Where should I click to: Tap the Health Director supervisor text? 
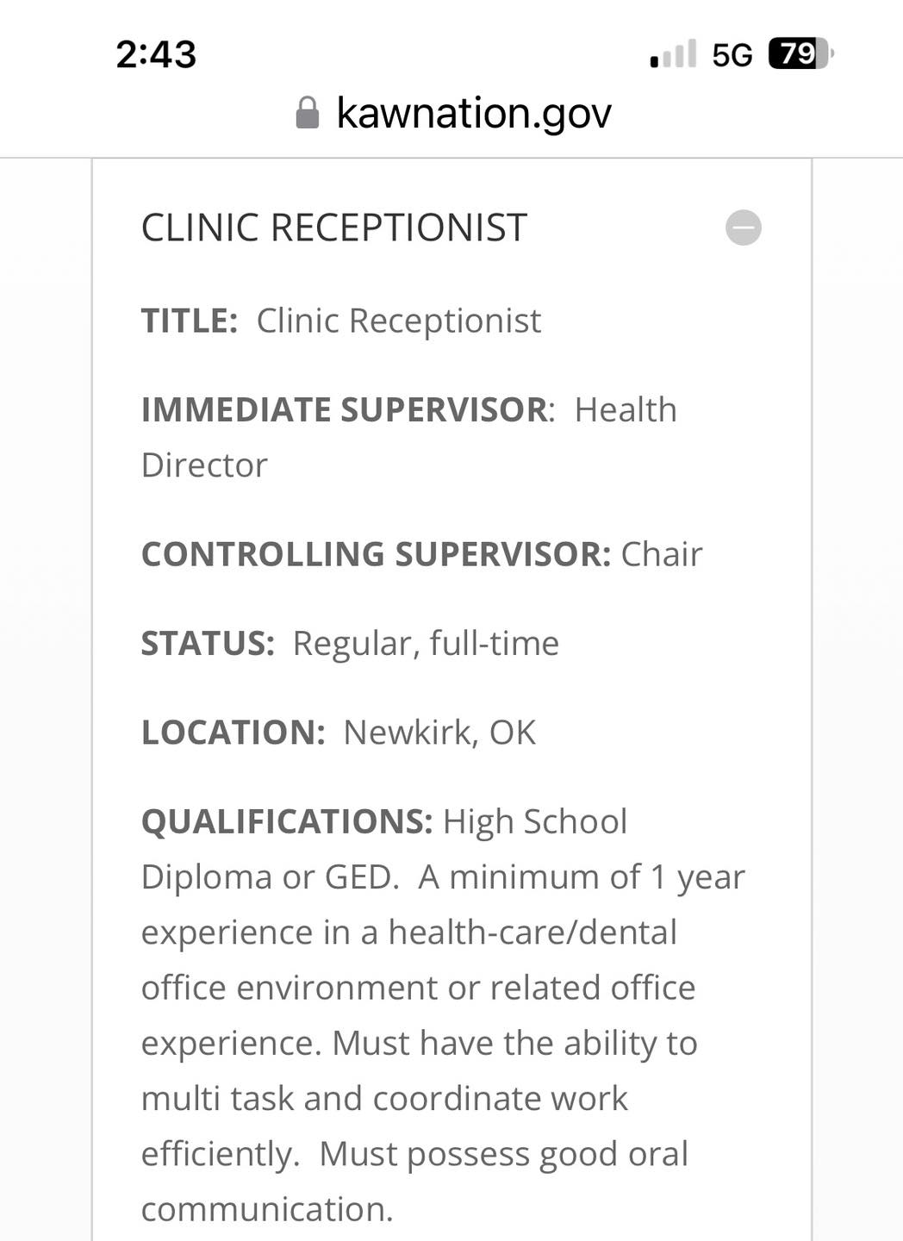pos(625,410)
